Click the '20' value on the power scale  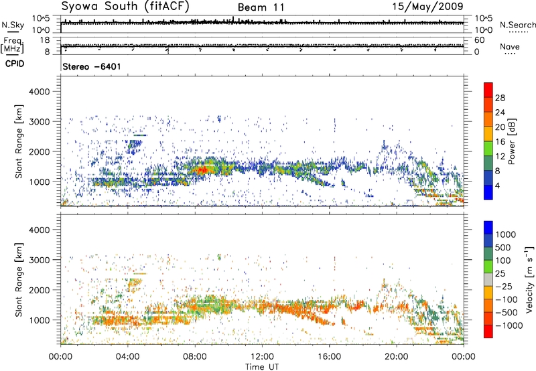500,127
